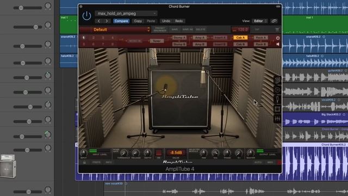Select the left microphone near the yellow spot
The image size is (348, 196).
[165, 87]
